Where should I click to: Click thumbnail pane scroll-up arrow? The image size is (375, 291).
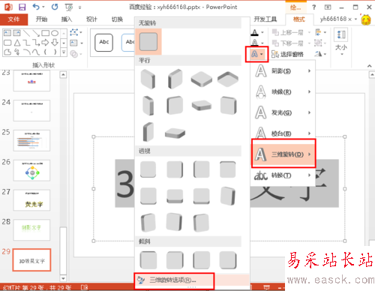click(x=63, y=74)
